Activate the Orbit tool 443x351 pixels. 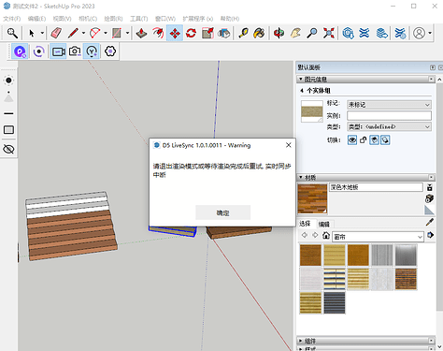tap(279, 33)
